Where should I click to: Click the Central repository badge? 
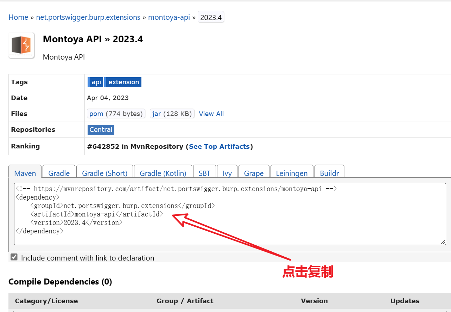click(x=101, y=130)
